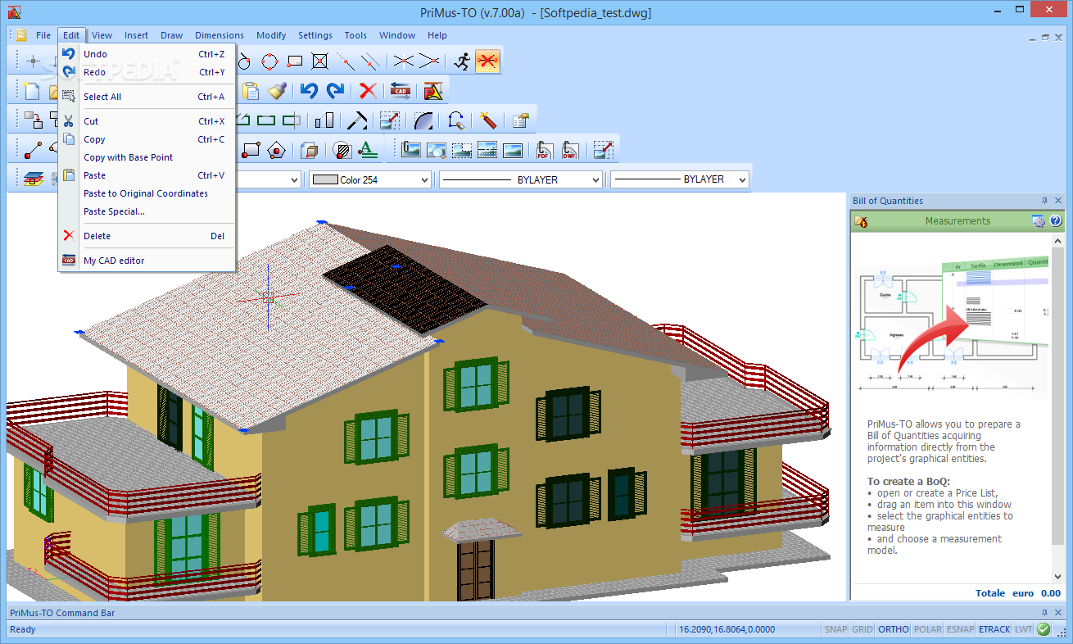Viewport: 1073px width, 644px height.
Task: Toggle GRID in the status bar
Action: coord(862,629)
